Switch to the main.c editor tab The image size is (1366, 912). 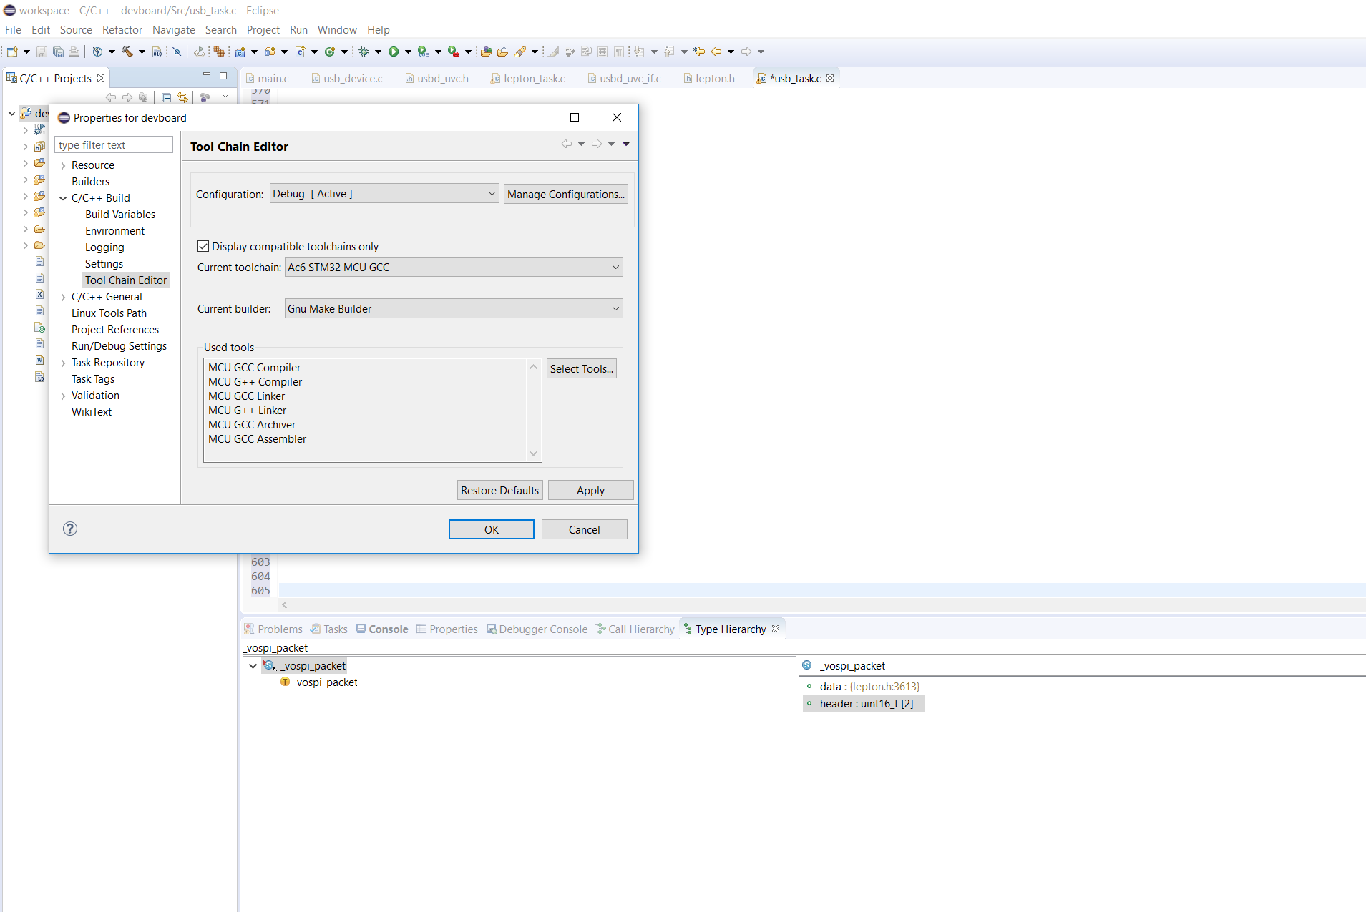click(267, 78)
